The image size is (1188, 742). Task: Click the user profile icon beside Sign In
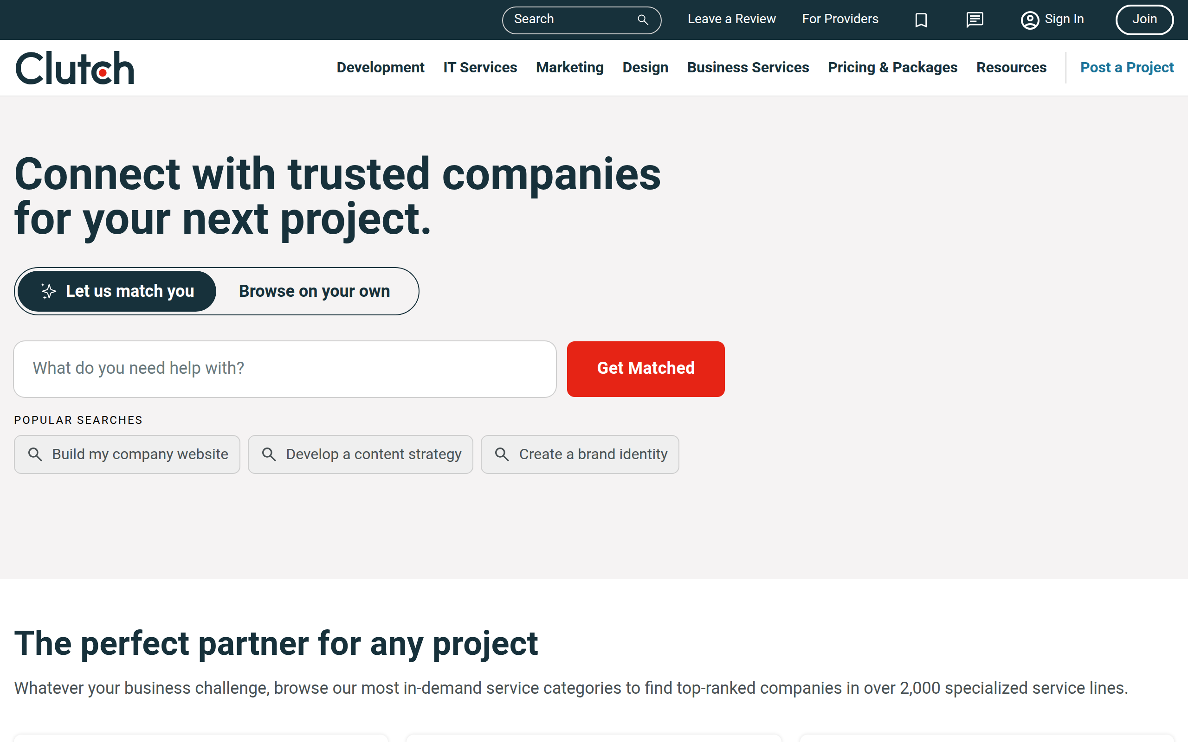(1029, 20)
